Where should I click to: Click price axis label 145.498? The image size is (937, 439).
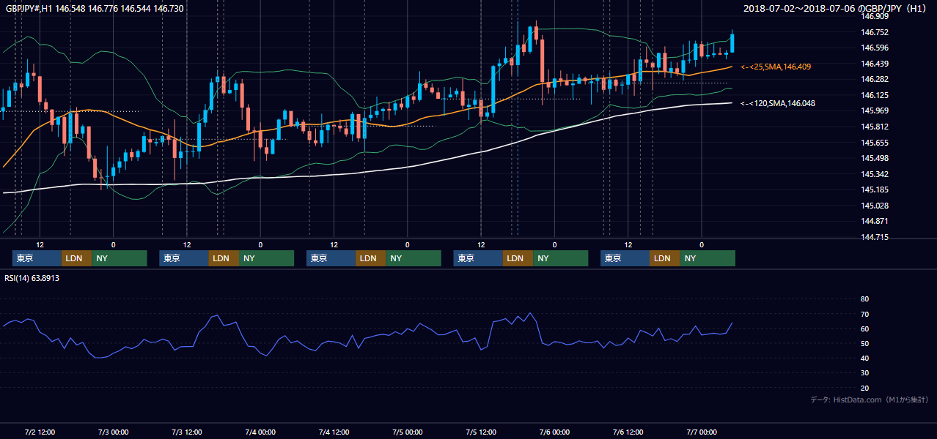[875, 158]
